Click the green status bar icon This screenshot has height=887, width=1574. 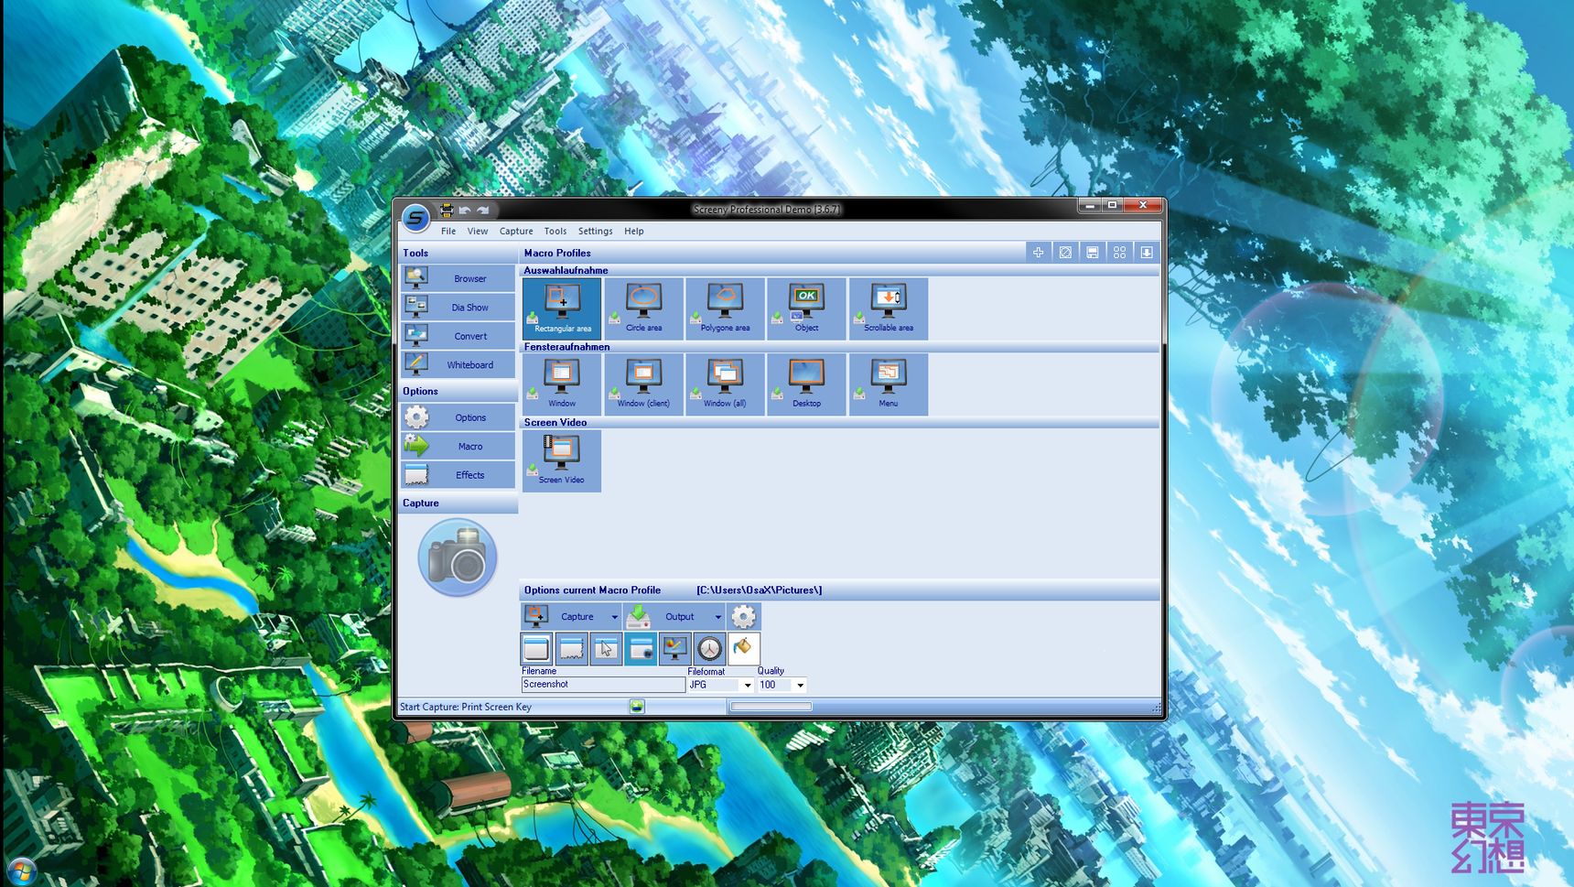[x=637, y=707]
